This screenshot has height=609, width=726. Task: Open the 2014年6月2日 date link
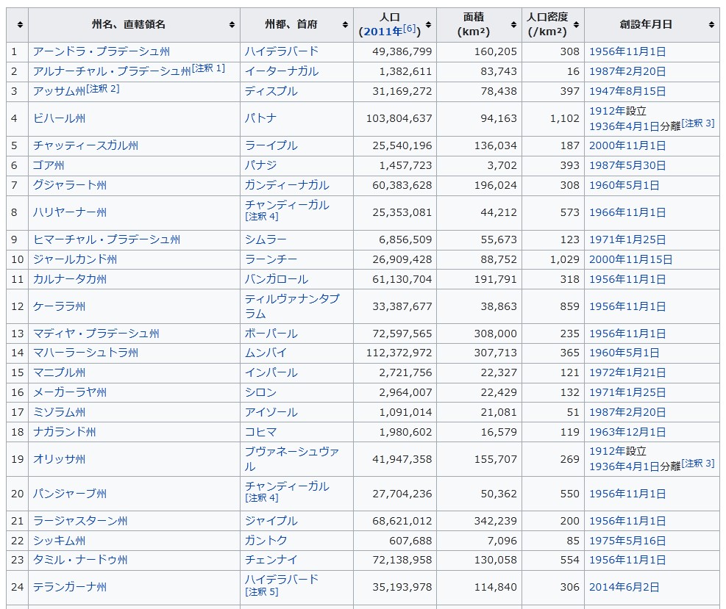[624, 587]
